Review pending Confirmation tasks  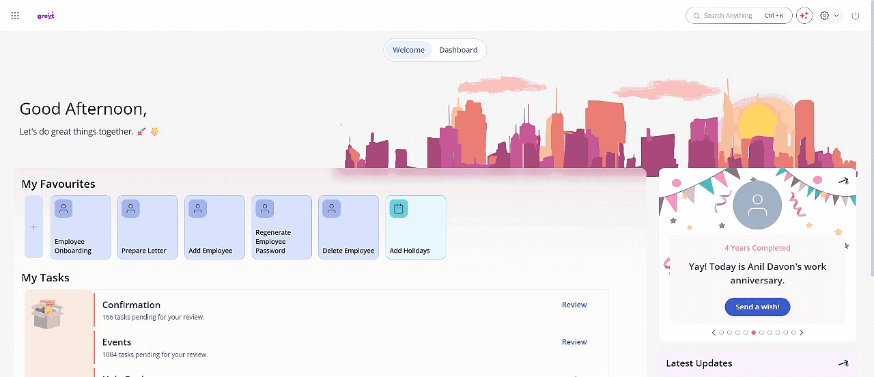574,305
